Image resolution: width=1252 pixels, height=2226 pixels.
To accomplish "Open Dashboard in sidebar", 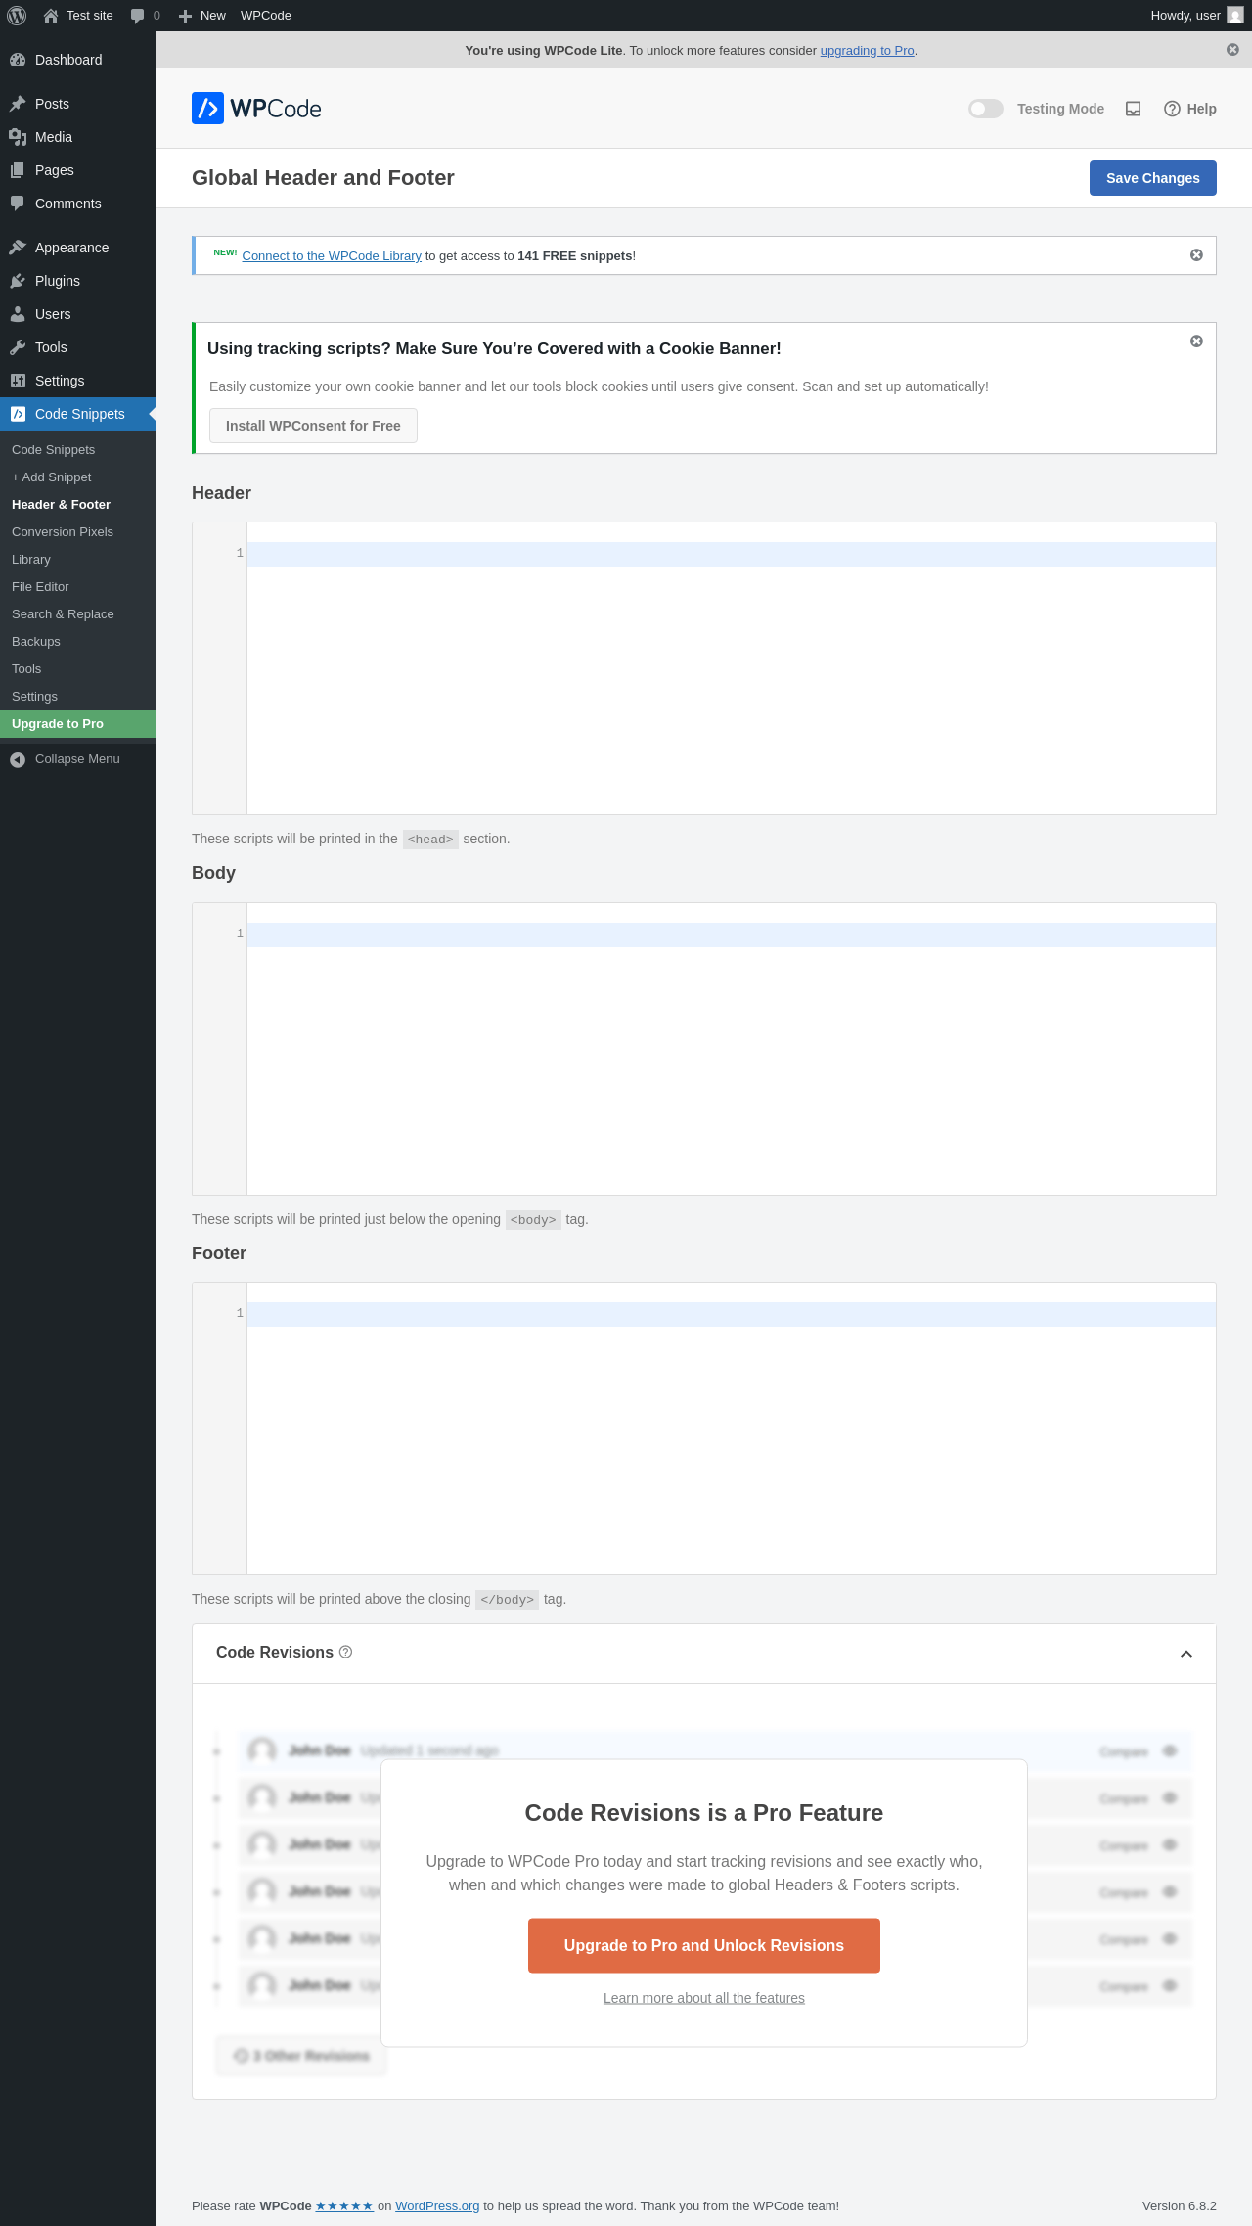I will pyautogui.click(x=78, y=60).
